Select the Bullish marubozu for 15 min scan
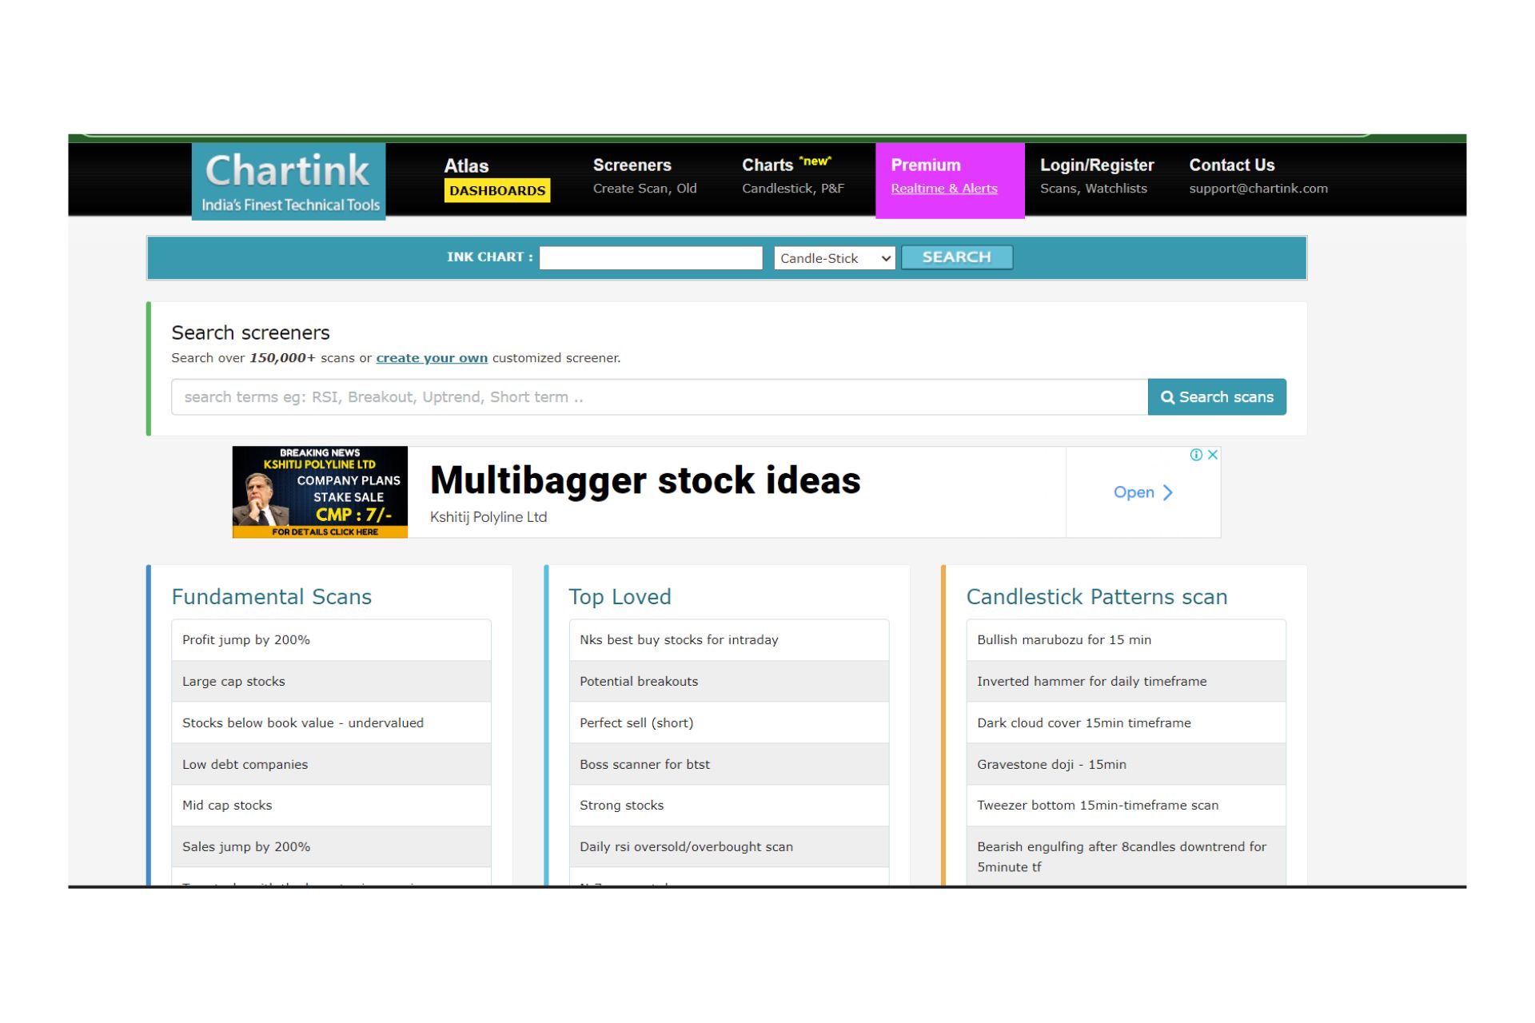Image resolution: width=1535 pixels, height=1023 pixels. point(1064,639)
